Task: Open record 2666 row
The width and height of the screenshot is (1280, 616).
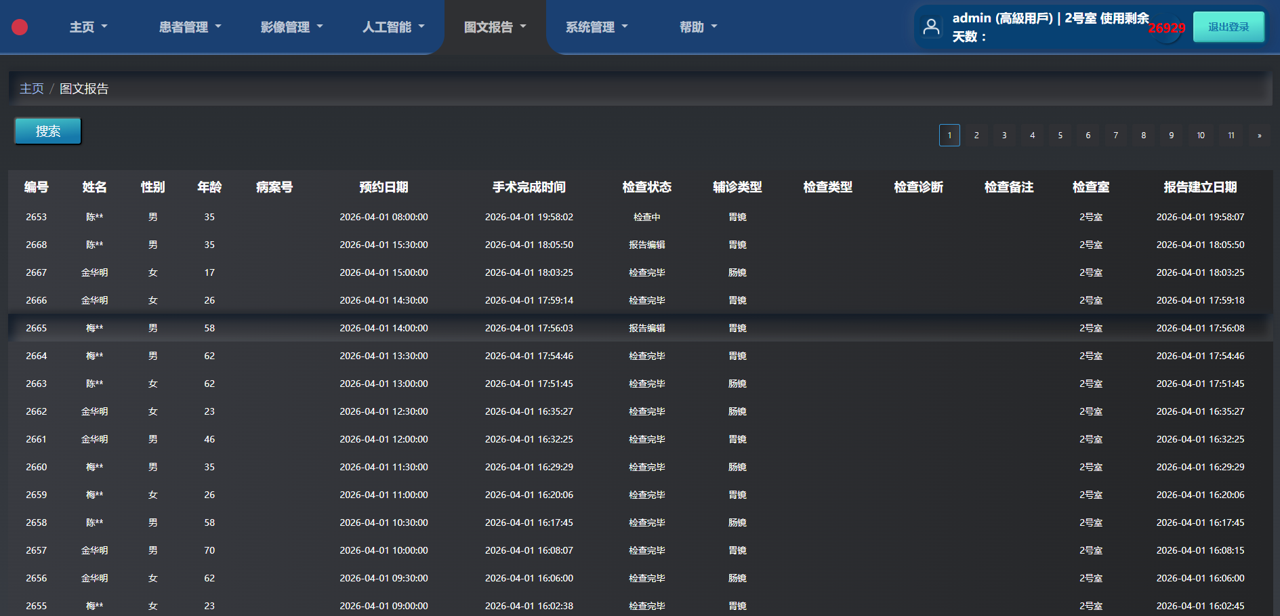Action: click(x=640, y=300)
